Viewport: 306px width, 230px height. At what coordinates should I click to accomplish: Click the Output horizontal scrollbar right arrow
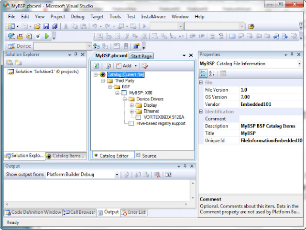(186, 204)
